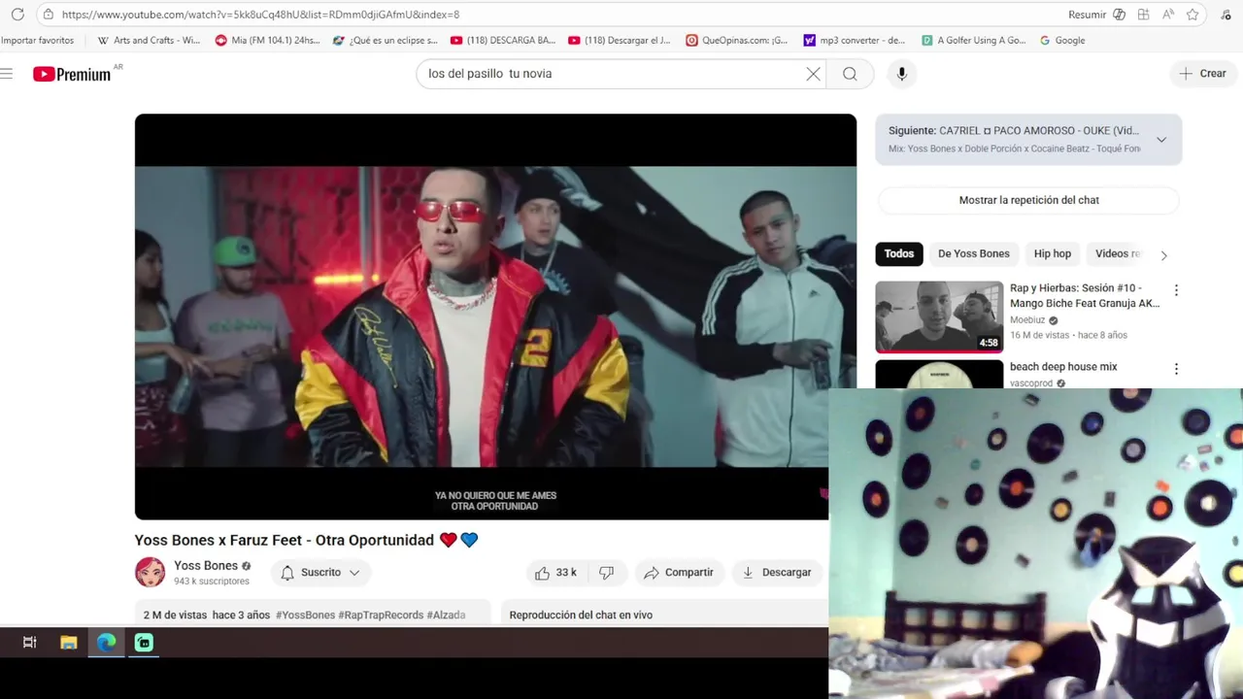Click Rap y Hierbas: Sesión #10 title
The height and width of the screenshot is (699, 1243).
[x=1085, y=296]
